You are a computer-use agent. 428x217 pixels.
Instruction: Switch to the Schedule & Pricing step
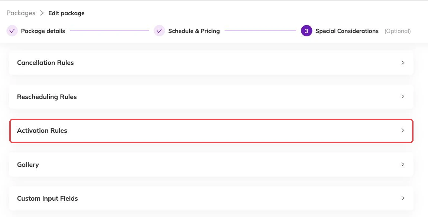(x=194, y=31)
